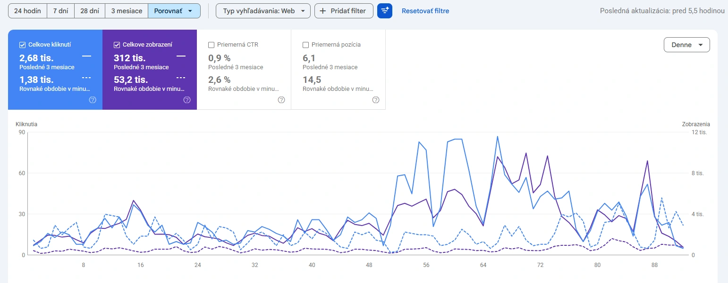
Task: Click the Resetovať filtre link
Action: (425, 11)
